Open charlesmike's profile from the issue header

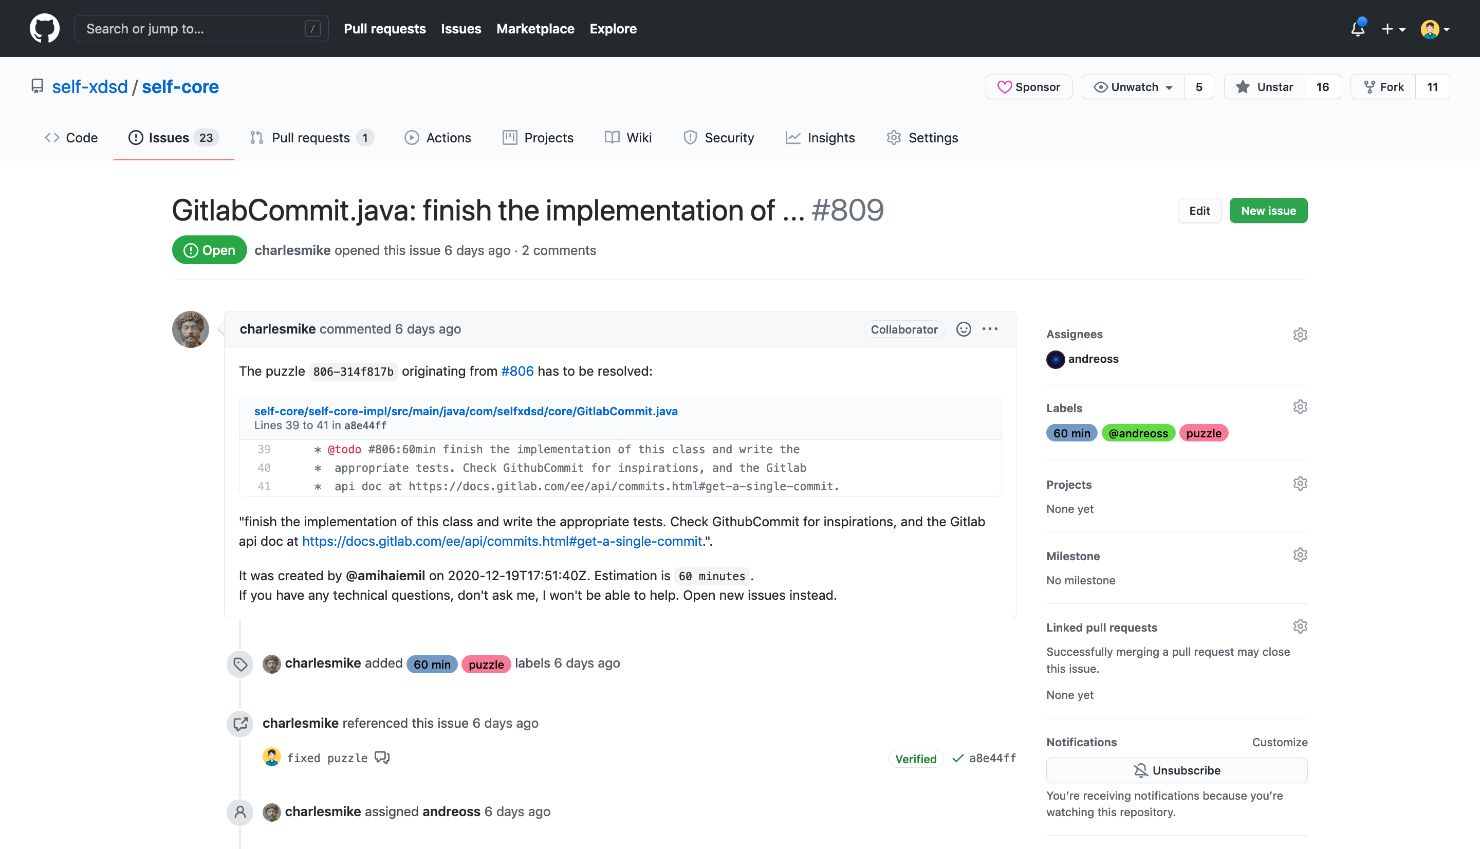(x=292, y=250)
